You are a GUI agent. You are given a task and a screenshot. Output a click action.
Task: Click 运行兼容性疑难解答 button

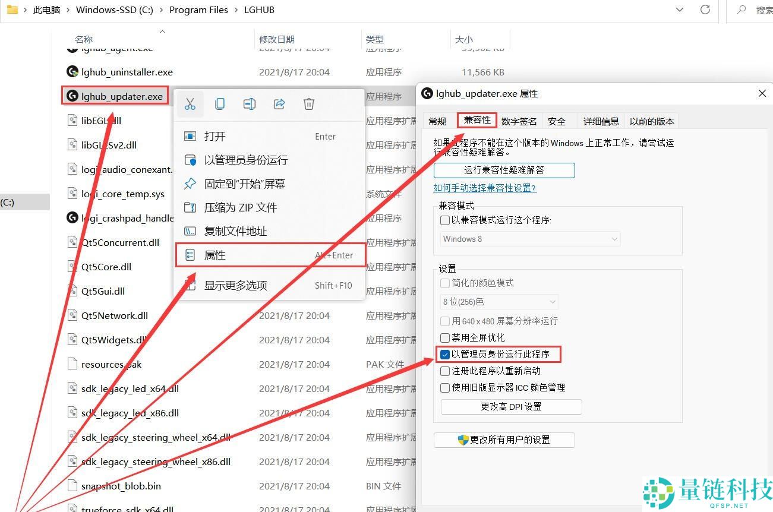coord(504,170)
